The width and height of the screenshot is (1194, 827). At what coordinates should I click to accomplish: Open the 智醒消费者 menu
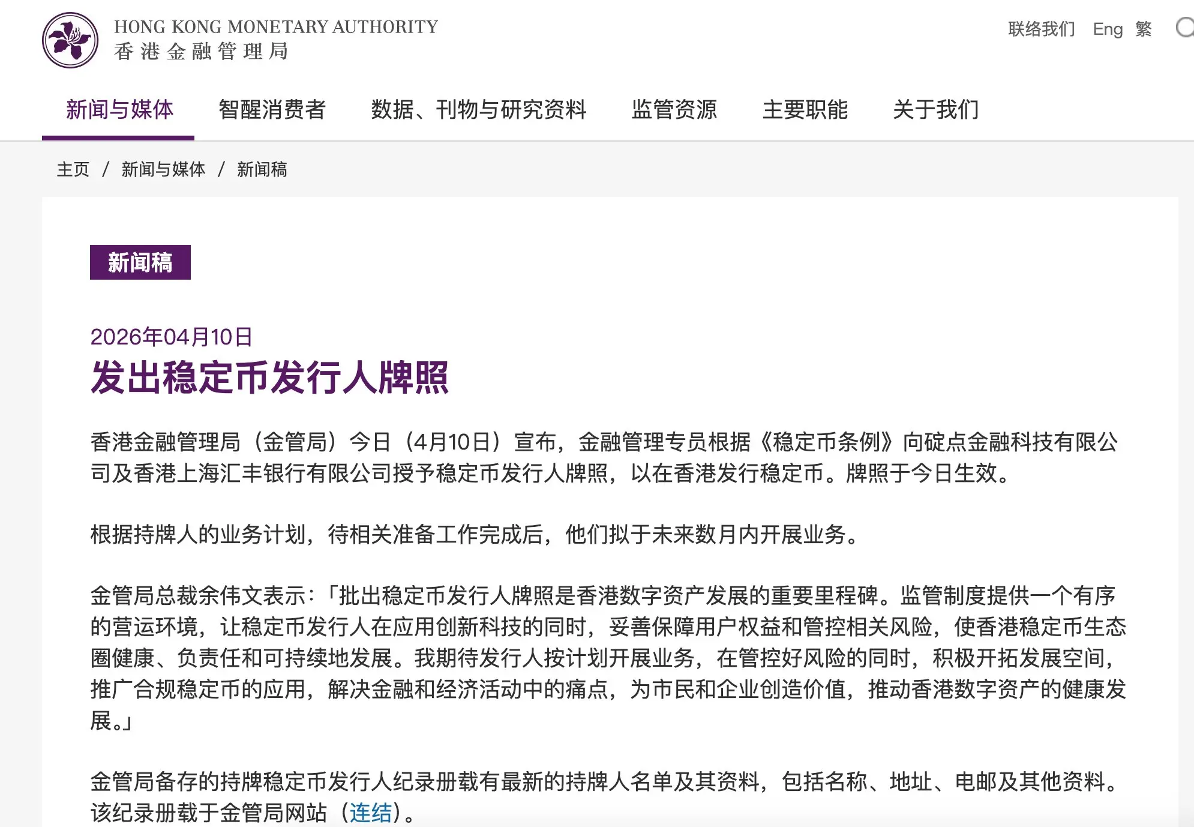click(x=272, y=110)
